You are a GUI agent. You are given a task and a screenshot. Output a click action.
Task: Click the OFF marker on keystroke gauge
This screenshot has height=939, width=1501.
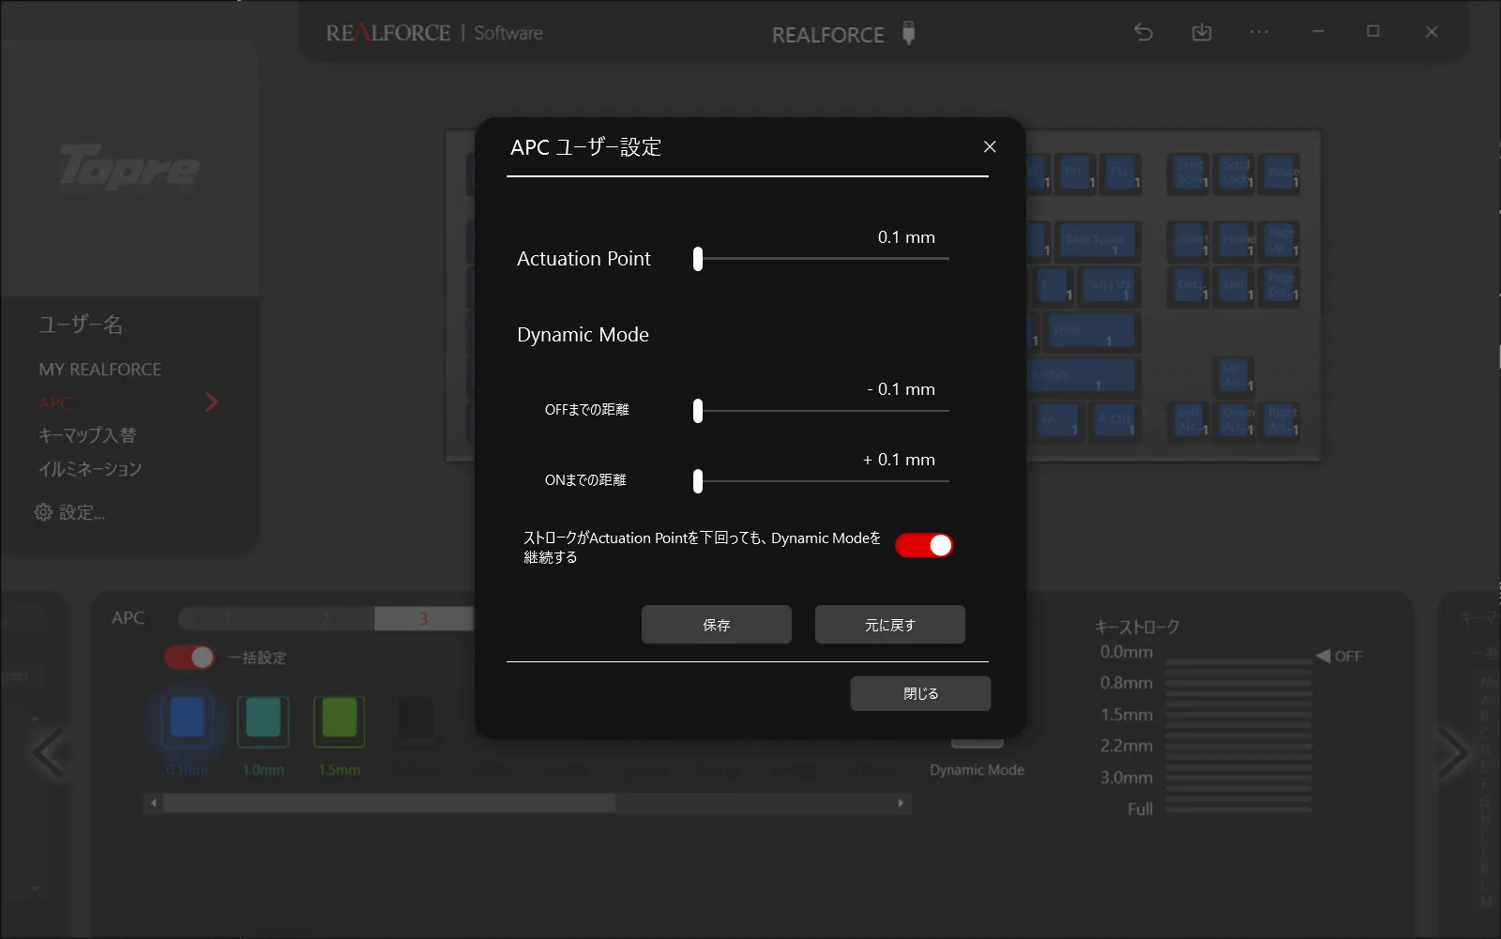tap(1339, 657)
